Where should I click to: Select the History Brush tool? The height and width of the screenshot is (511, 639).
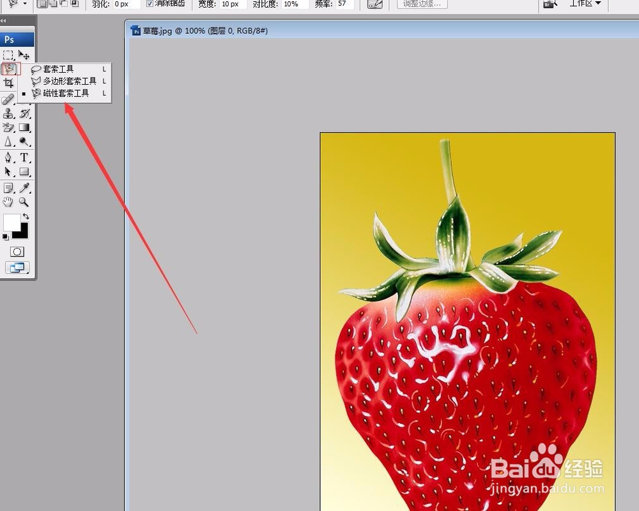[x=24, y=114]
